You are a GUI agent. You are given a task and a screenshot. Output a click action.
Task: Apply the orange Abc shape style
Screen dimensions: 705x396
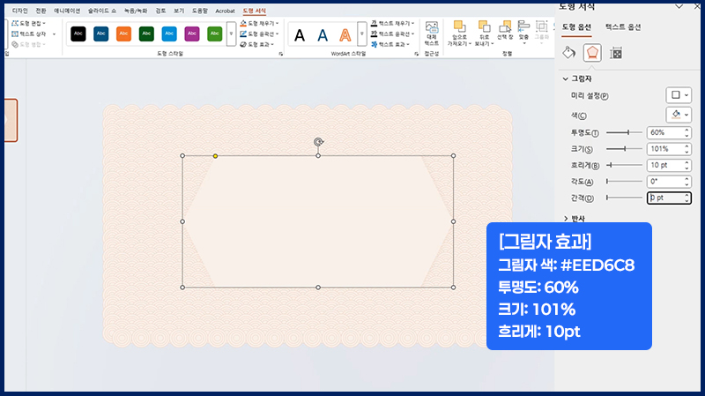(123, 34)
